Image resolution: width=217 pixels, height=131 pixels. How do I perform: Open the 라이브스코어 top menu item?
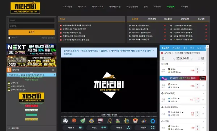98,6
